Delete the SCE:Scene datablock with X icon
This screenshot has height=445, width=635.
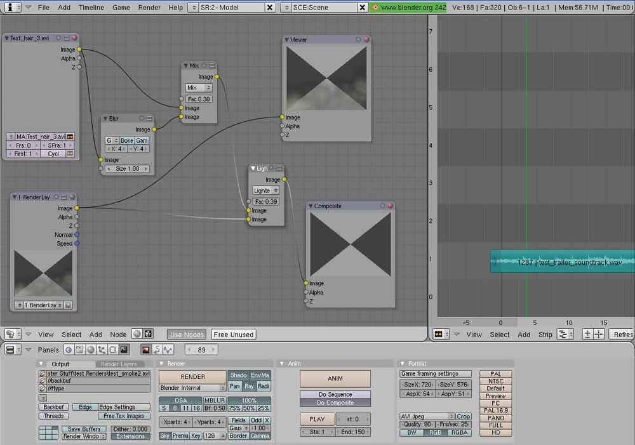pyautogui.click(x=362, y=7)
